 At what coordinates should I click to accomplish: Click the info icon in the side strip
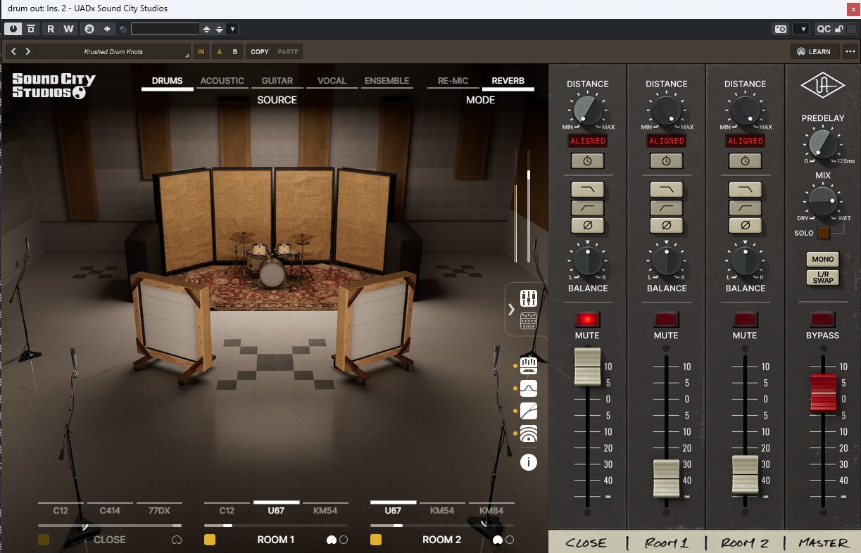pos(528,462)
